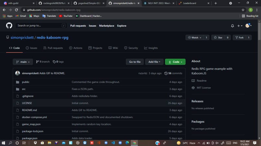261x146 pixels.
Task: Open the src folder
Action: [x=24, y=89]
